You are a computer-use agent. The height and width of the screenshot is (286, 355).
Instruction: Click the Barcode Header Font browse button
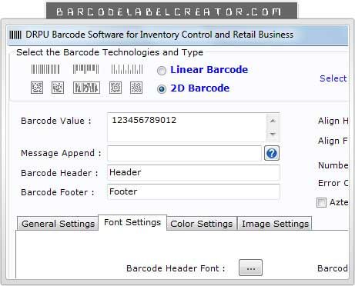tap(250, 268)
